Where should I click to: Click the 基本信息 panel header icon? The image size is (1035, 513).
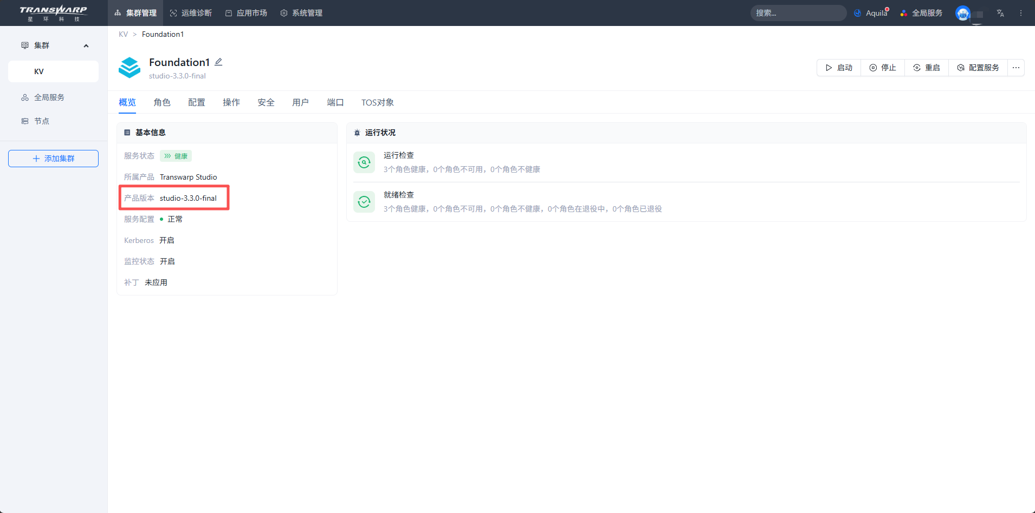coord(127,133)
